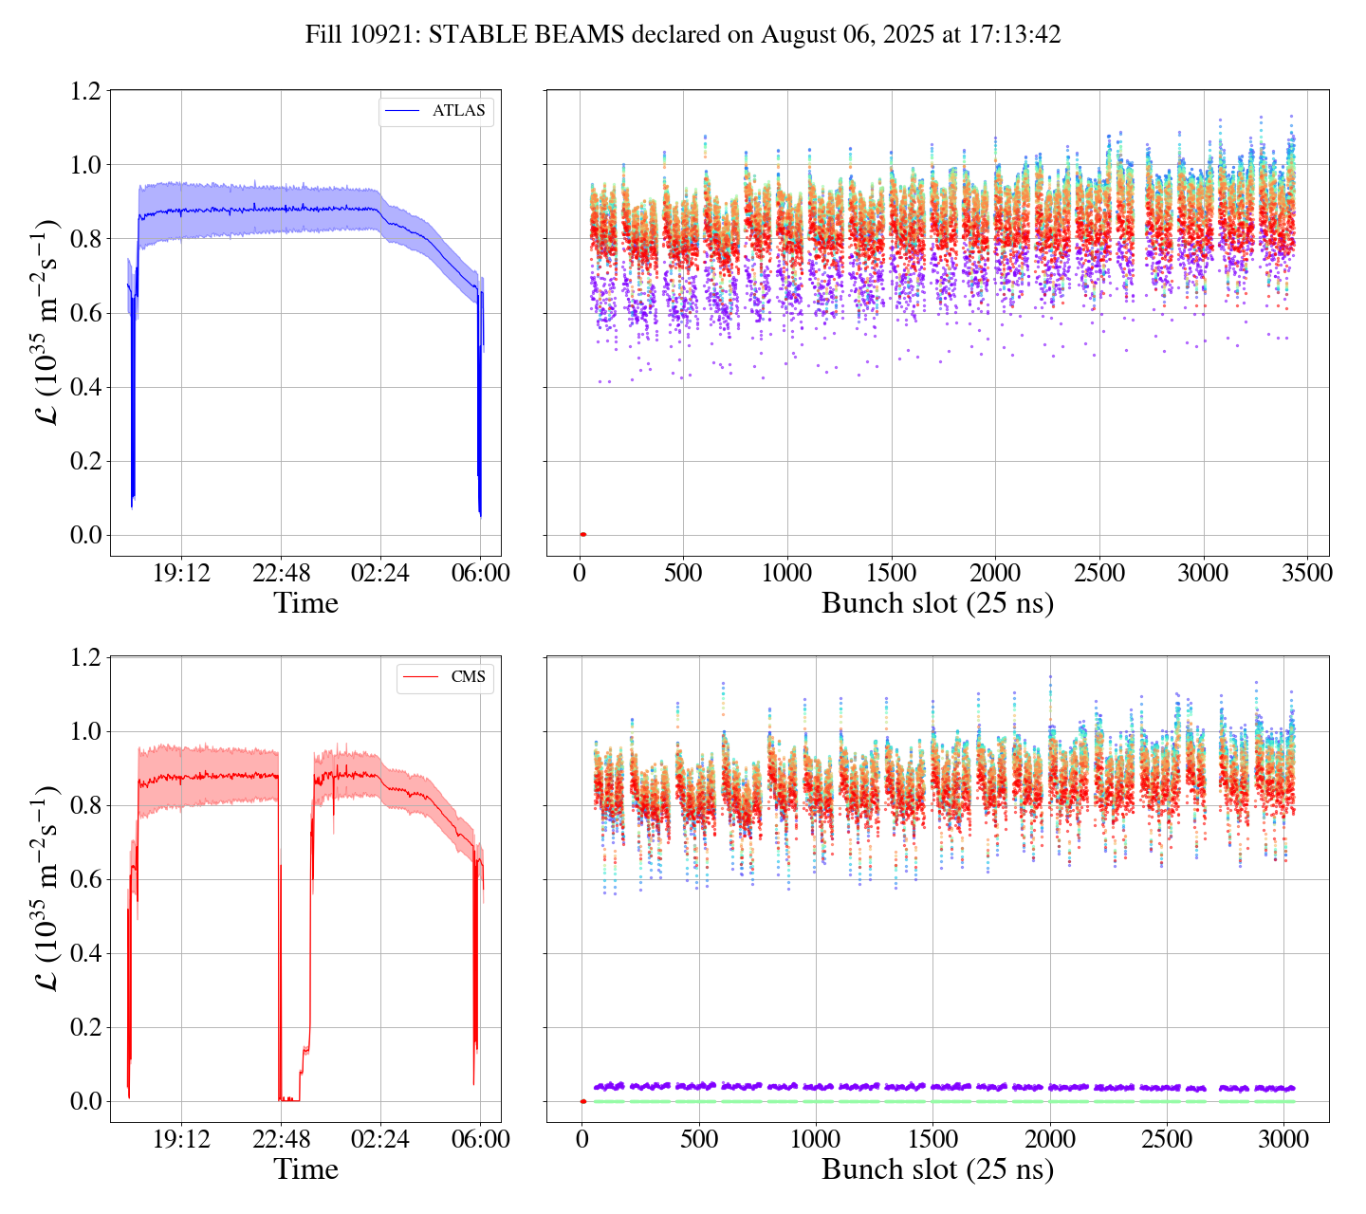
Task: Click the Time axis label under ATLAS plot
Action: coord(305,603)
